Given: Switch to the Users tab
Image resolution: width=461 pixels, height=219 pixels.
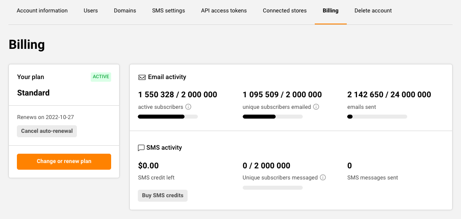Looking at the screenshot, I should coord(91,11).
